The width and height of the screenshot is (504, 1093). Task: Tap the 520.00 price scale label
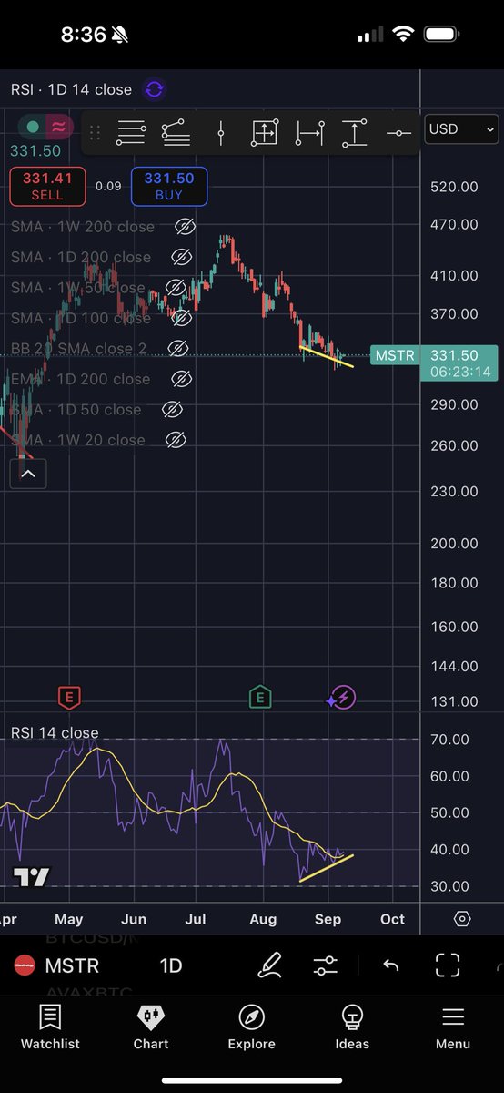point(454,187)
